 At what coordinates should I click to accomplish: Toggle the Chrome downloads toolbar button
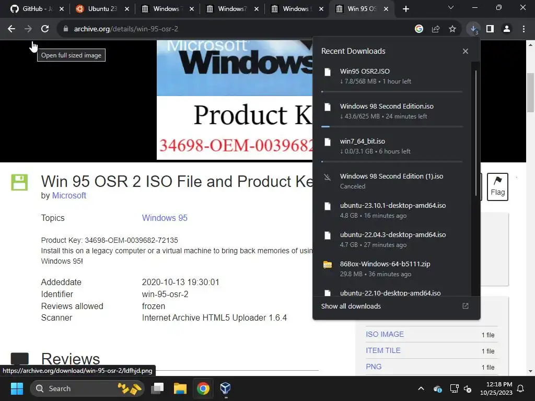[x=473, y=29]
